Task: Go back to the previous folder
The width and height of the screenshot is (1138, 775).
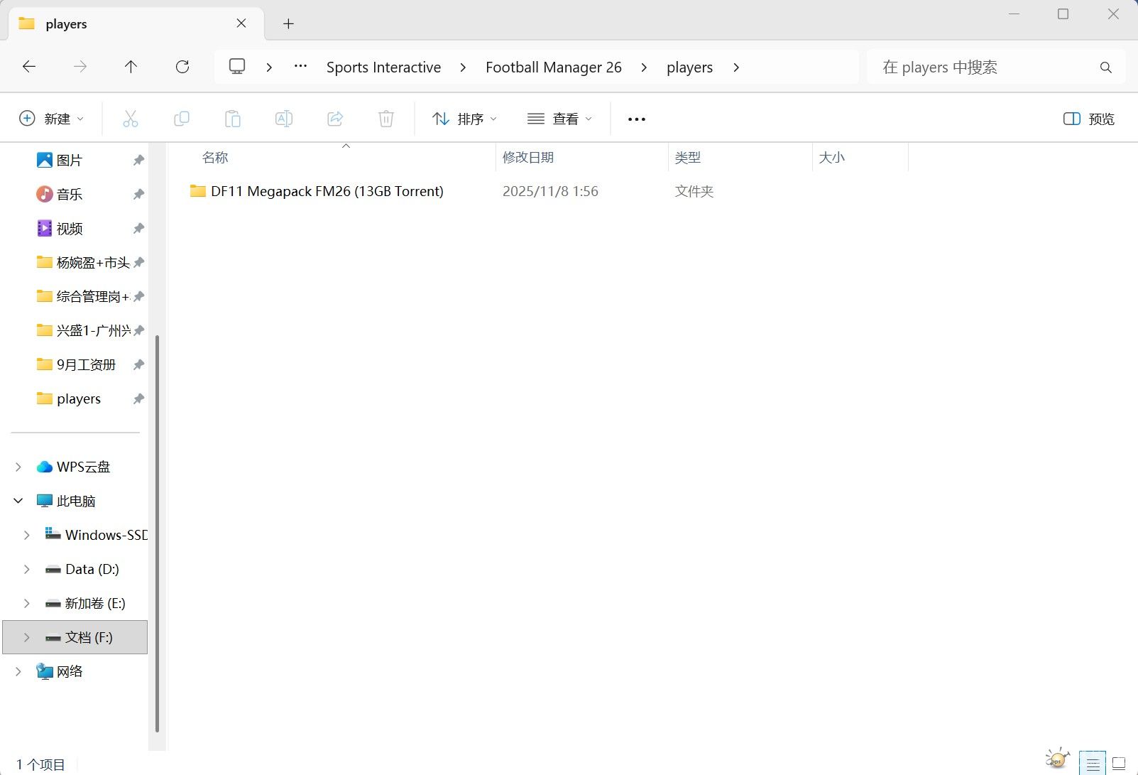Action: (x=29, y=67)
